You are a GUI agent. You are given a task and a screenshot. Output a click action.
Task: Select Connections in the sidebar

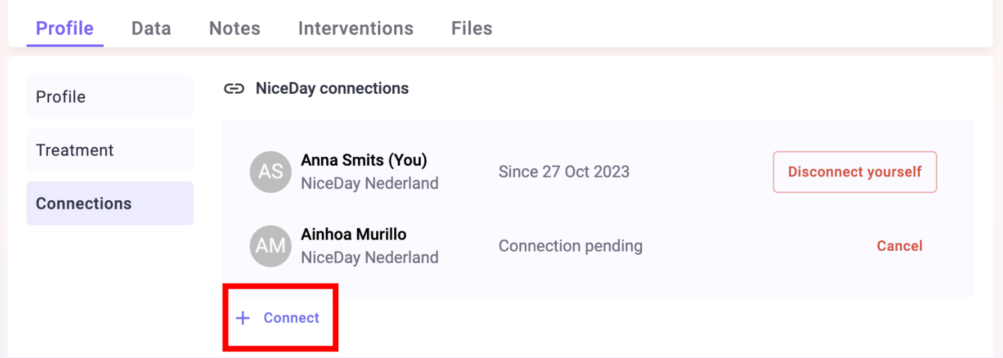click(110, 203)
